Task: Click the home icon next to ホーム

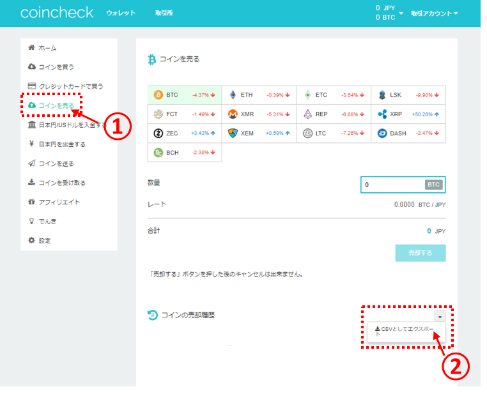Action: tap(31, 47)
